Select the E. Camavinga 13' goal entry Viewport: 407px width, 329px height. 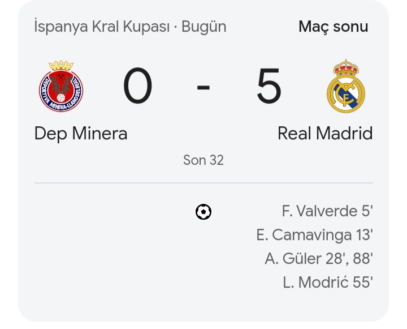pos(315,235)
